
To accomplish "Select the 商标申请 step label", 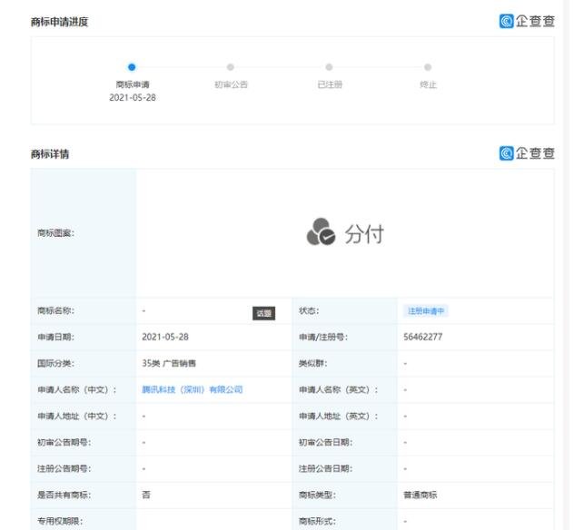I will 133,84.
